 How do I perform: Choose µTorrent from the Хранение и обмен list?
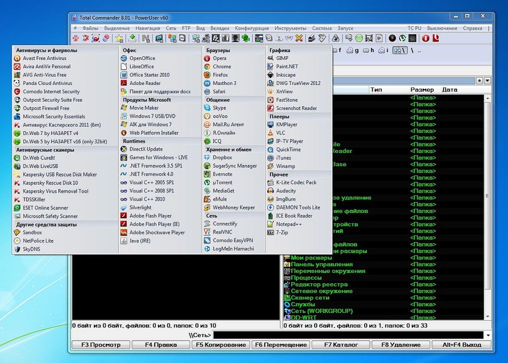click(222, 183)
